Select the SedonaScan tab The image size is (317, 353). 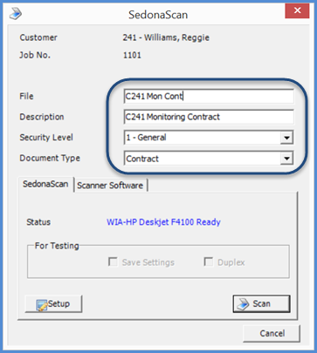[x=45, y=184]
